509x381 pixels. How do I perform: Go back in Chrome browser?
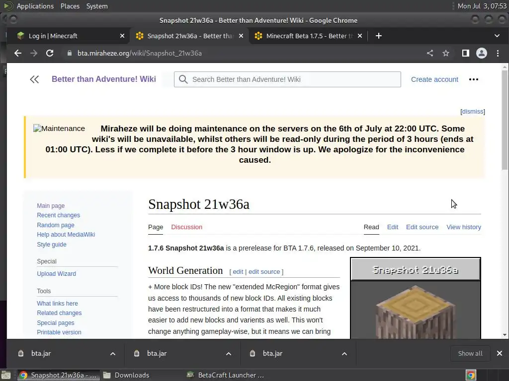click(x=18, y=53)
